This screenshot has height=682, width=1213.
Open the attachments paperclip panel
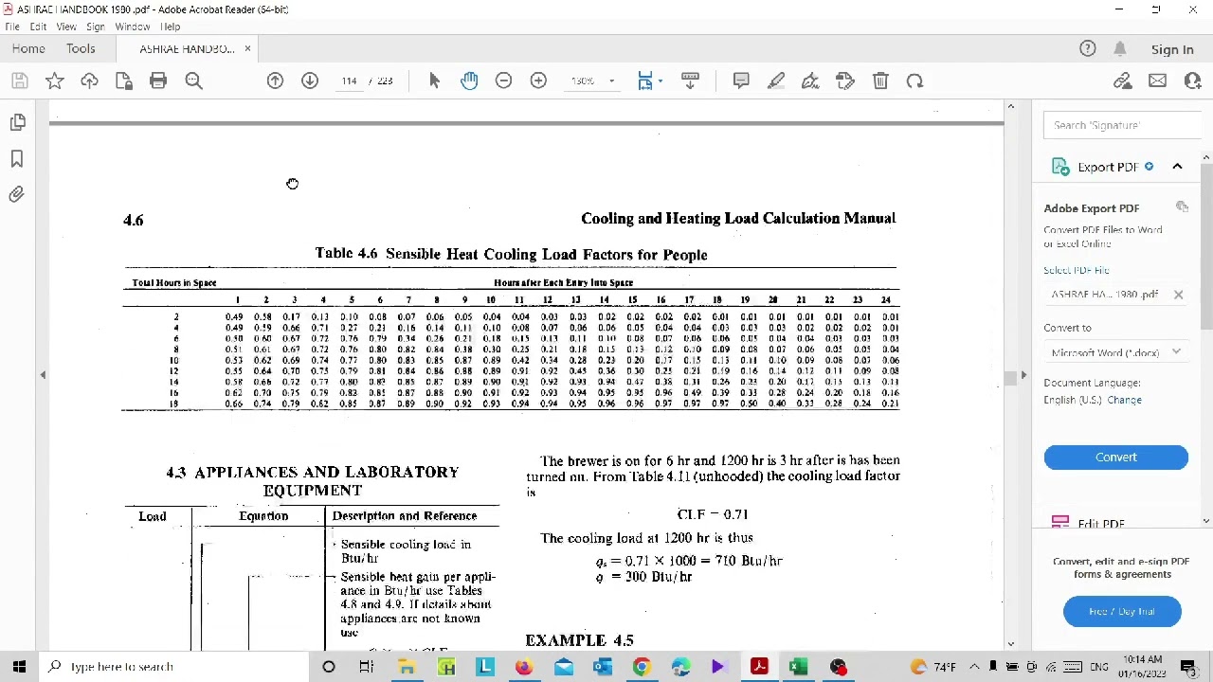[17, 194]
